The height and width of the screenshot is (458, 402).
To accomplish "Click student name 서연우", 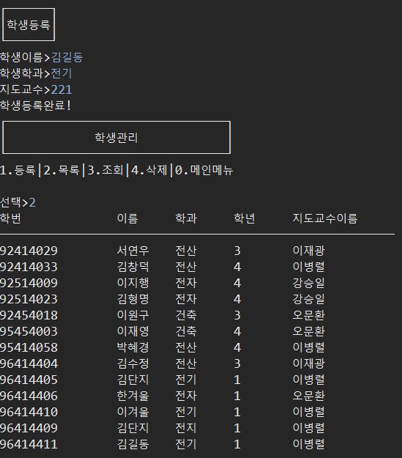I will click(x=133, y=251).
